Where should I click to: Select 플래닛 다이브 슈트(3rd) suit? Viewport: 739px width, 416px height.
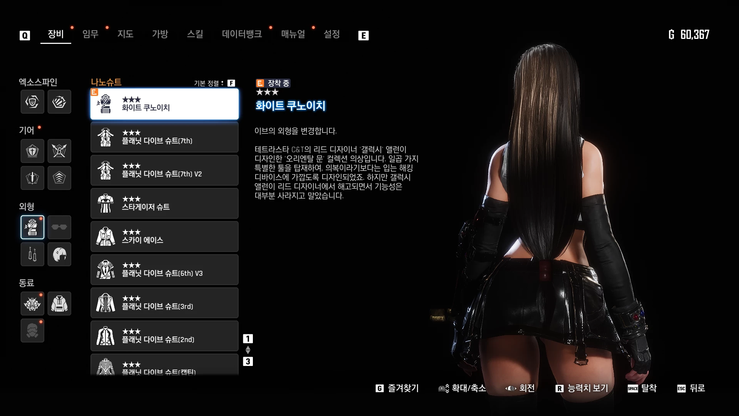(164, 303)
